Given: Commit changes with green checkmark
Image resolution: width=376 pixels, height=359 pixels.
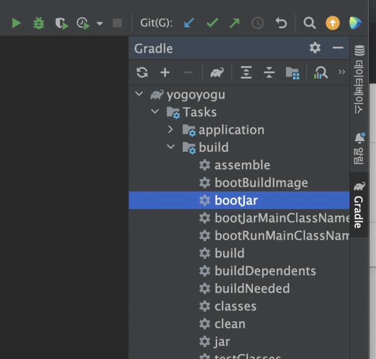Looking at the screenshot, I should 212,23.
